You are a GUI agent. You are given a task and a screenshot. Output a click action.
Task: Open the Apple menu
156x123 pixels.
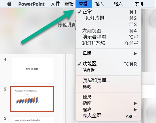(10, 4)
